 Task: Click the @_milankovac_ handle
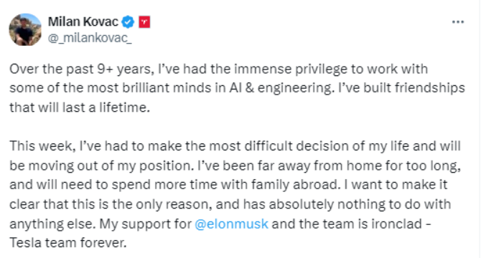[x=90, y=38]
